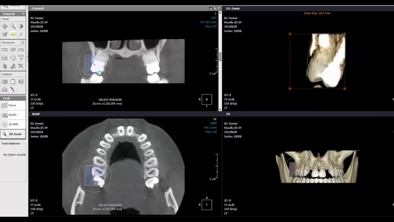Select the arrow pointer selection tool

coord(5,66)
